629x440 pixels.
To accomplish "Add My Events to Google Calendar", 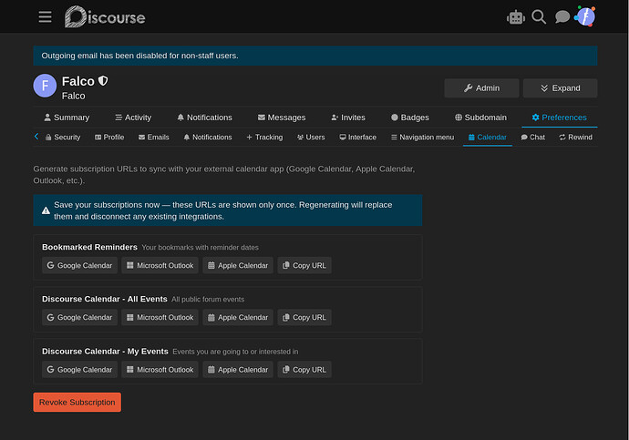I will click(x=79, y=370).
